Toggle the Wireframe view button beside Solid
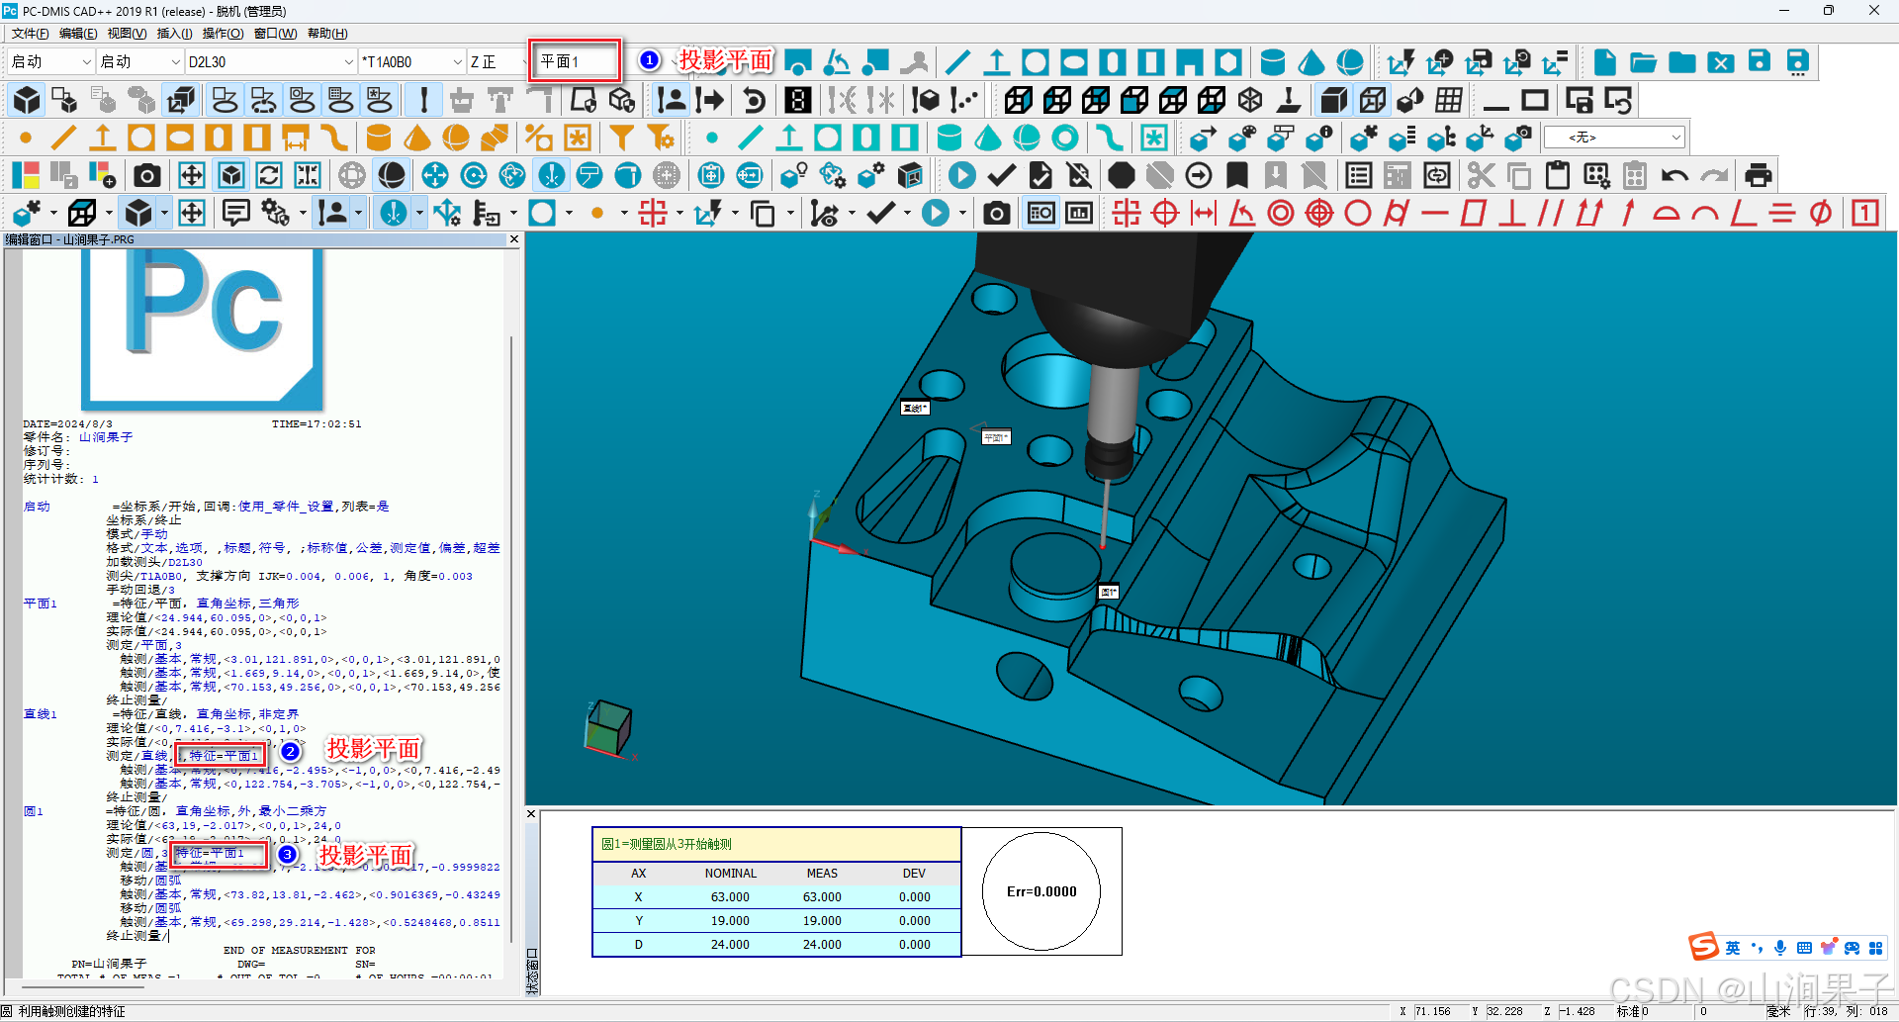 1372,100
